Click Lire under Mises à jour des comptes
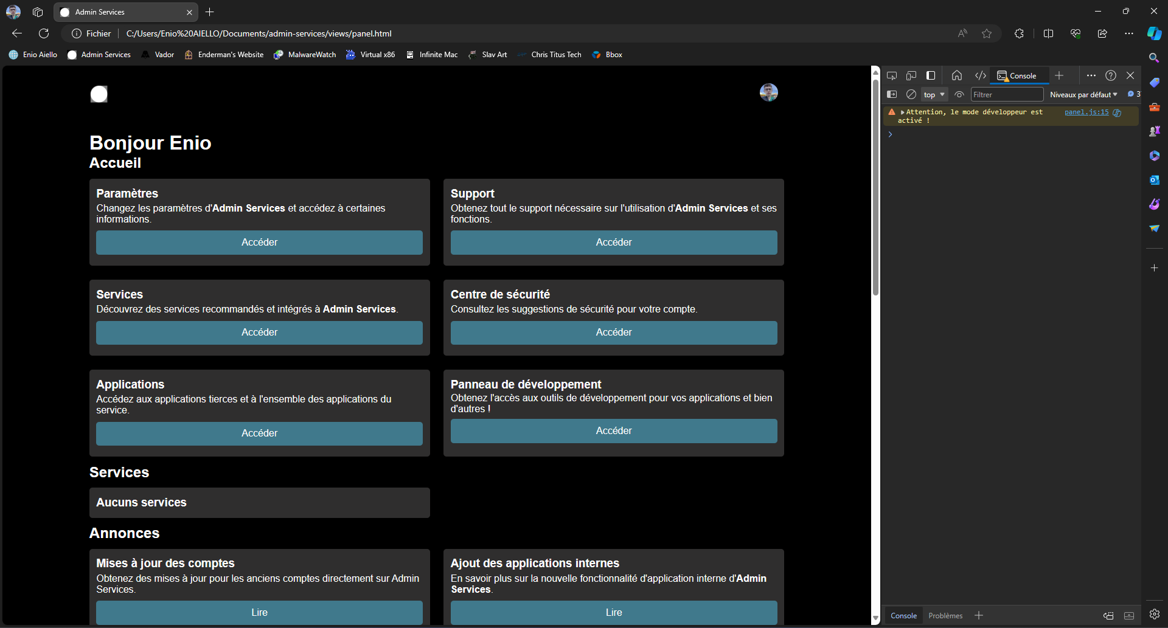 [x=259, y=612]
